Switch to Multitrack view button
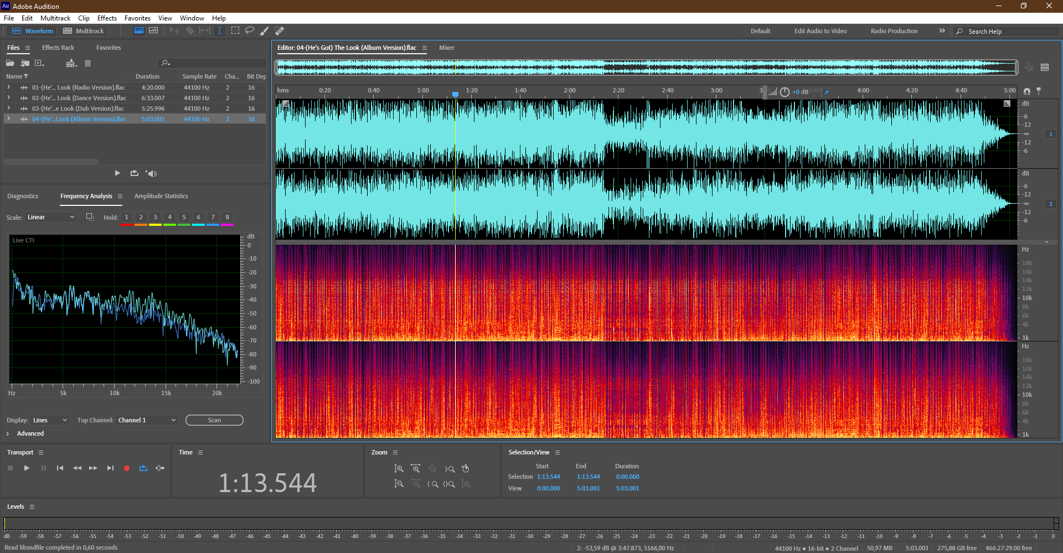1063x553 pixels. tap(84, 31)
